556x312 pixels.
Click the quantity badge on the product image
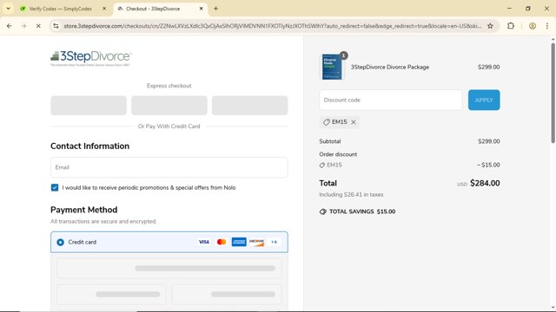343,55
